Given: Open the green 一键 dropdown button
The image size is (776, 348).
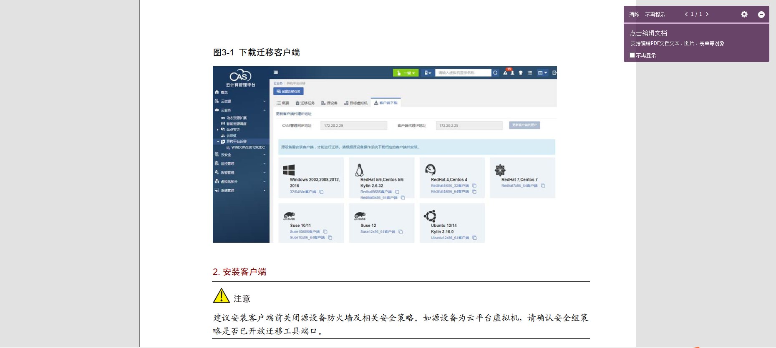Looking at the screenshot, I should coord(406,73).
